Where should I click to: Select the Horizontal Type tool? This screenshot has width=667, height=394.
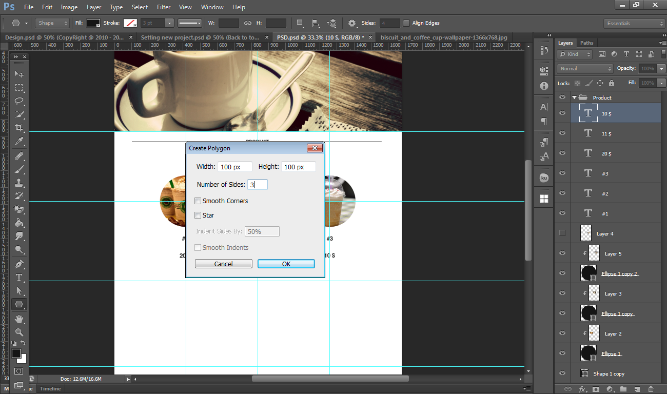tap(19, 278)
